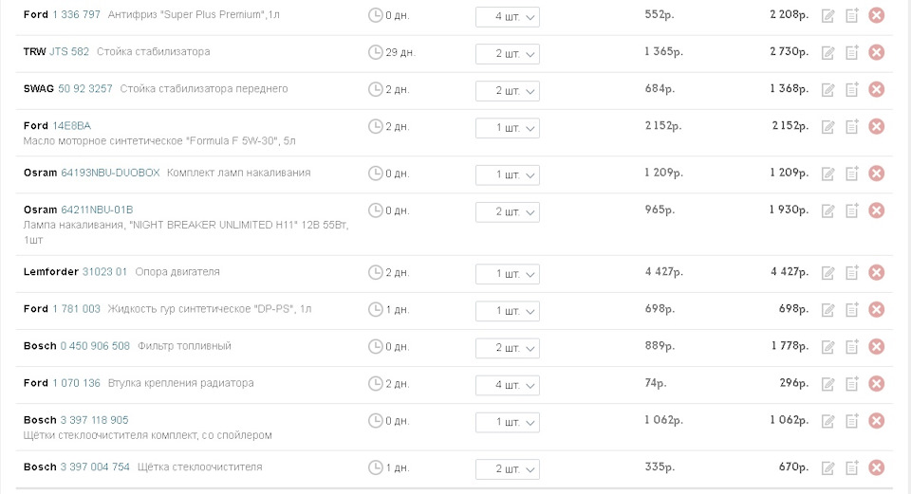Click the JTS 582 part number
This screenshot has height=494, width=911.
(x=69, y=52)
